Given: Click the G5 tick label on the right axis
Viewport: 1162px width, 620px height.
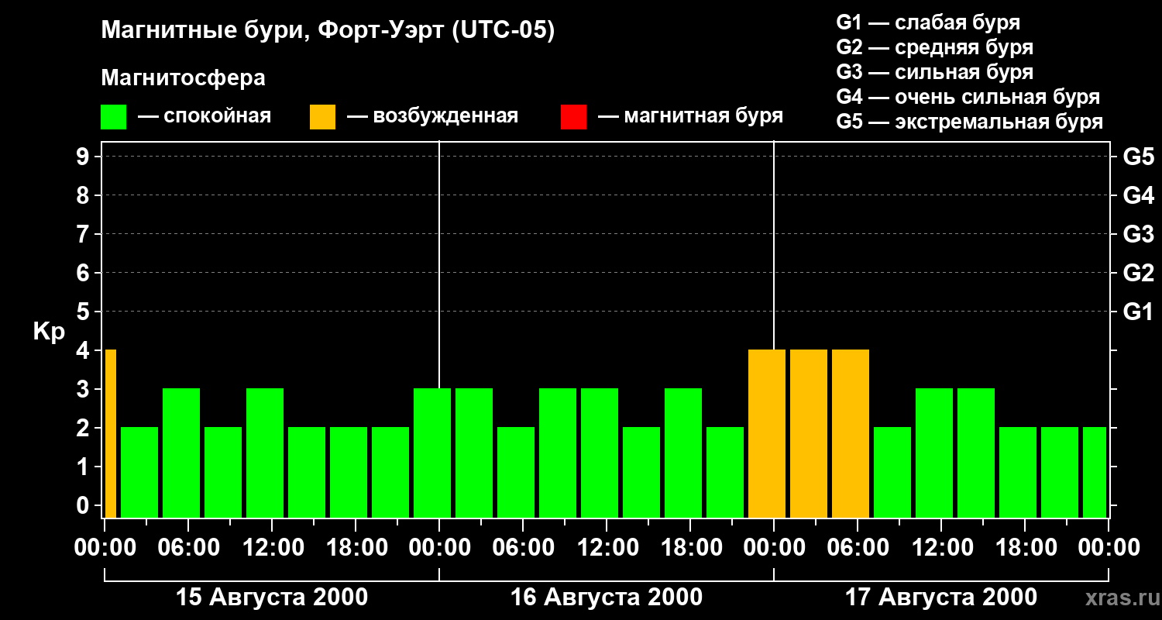Looking at the screenshot, I should [1139, 157].
